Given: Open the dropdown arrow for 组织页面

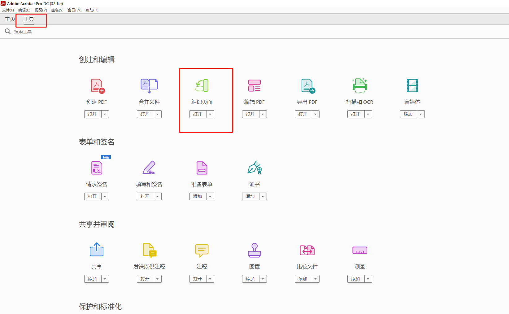Looking at the screenshot, I should (210, 114).
